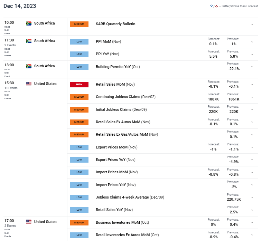Expand Export Prices YoY (Nov) chevron
The width and height of the screenshot is (262, 241).
(252, 160)
